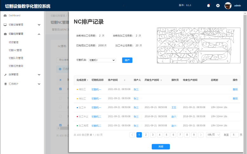Check the second background row checkbox

coord(60,98)
